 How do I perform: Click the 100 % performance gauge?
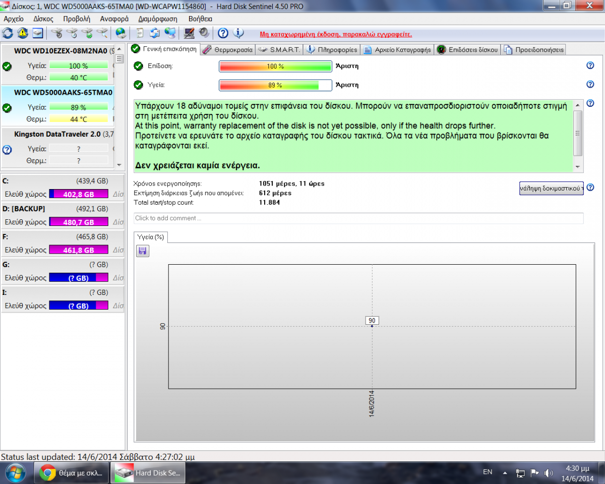pyautogui.click(x=275, y=67)
